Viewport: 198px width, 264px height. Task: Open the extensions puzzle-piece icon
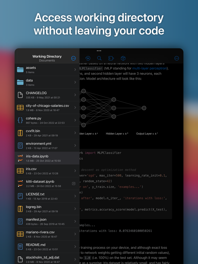pos(111,58)
